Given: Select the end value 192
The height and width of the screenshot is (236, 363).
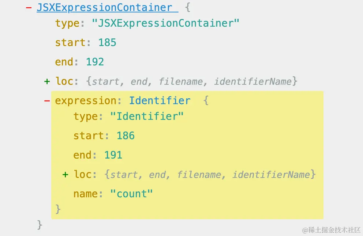Looking at the screenshot, I should click(95, 62).
